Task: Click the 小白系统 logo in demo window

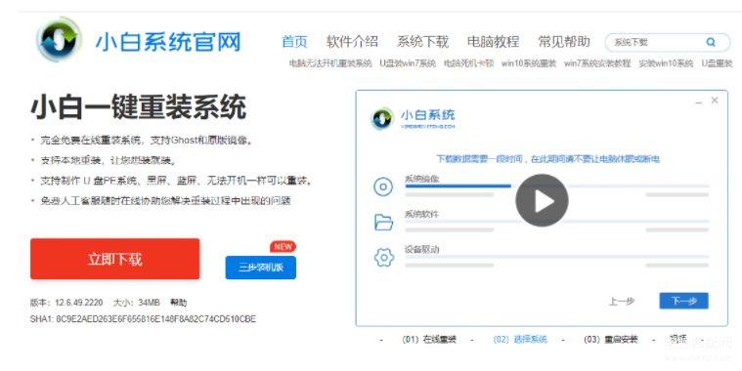Action: (x=382, y=119)
